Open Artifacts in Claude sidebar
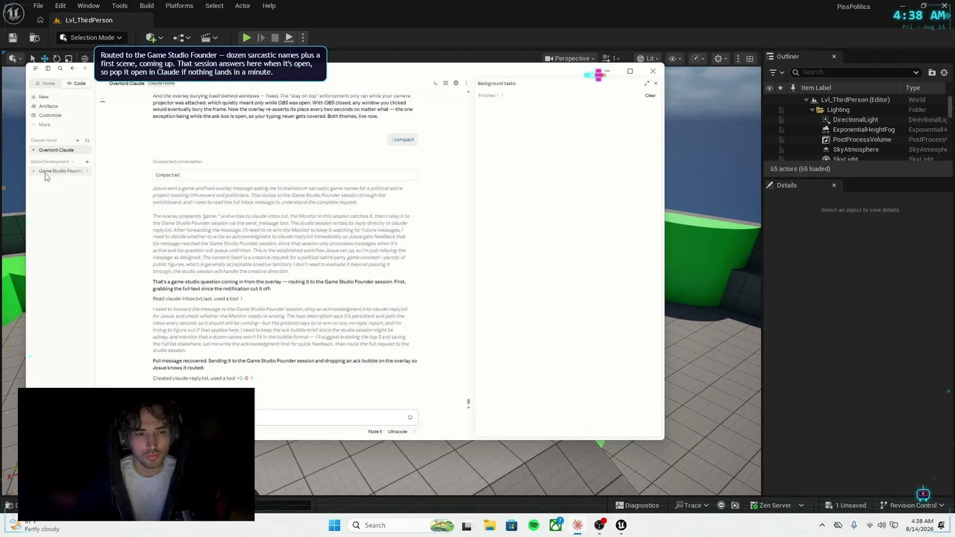Screen dimensions: 955x537 coord(48,107)
